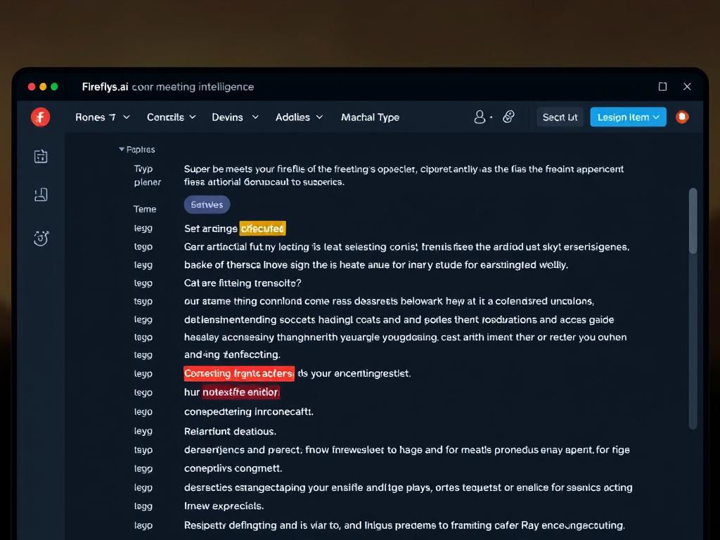Viewport: 720px width, 540px height.
Task: Click the Fireflies logo in the sidebar
Action: coord(40,117)
